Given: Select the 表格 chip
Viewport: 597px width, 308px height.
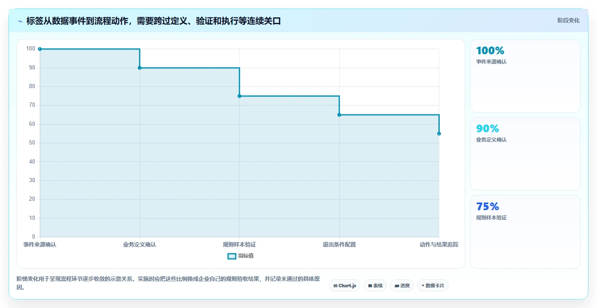Looking at the screenshot, I should [x=375, y=286].
